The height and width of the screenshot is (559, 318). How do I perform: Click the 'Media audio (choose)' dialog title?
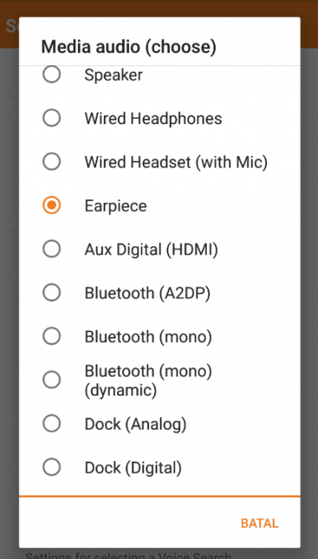[129, 47]
